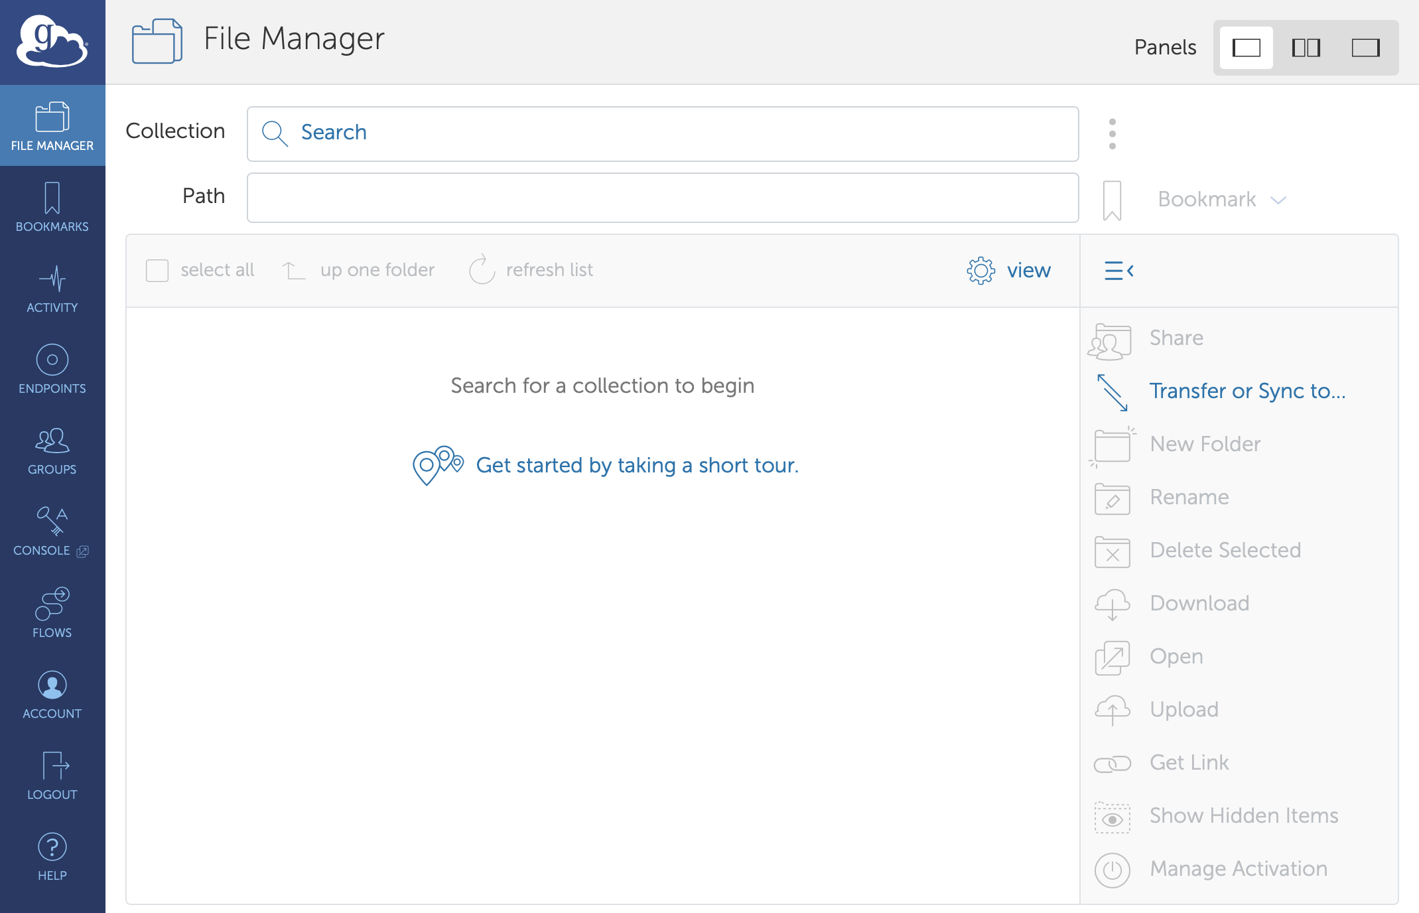This screenshot has height=913, width=1419.
Task: Click the map pins tour icon
Action: click(438, 465)
